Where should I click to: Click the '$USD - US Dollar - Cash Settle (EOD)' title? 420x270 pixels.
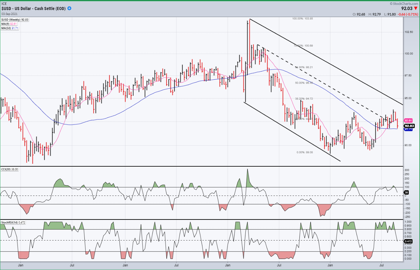tap(33, 9)
